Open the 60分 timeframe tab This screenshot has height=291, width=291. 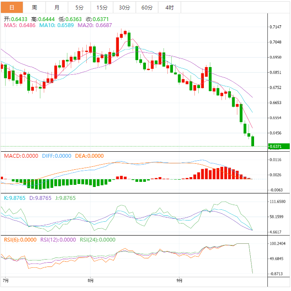147,7
